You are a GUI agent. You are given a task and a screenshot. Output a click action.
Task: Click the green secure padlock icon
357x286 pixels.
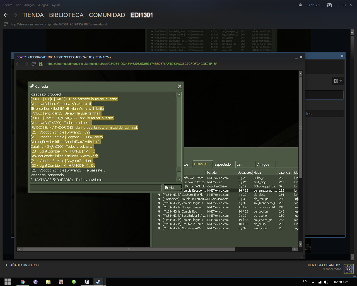tap(41, 64)
